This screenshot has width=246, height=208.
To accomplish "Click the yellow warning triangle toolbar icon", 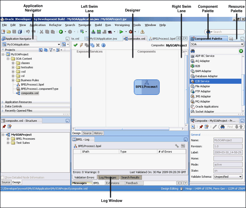I will (142, 32).
